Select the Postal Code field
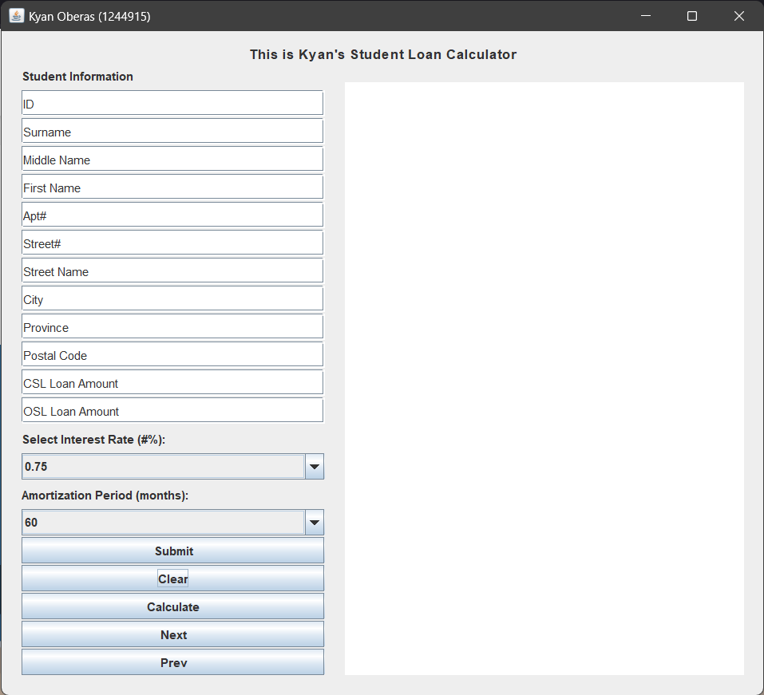Screen dimensions: 764x695 (172, 355)
